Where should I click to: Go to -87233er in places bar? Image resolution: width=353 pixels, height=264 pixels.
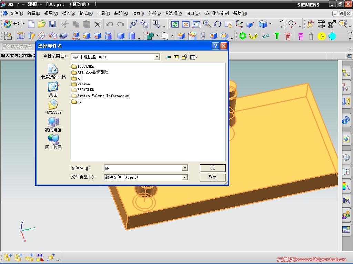pos(53,107)
